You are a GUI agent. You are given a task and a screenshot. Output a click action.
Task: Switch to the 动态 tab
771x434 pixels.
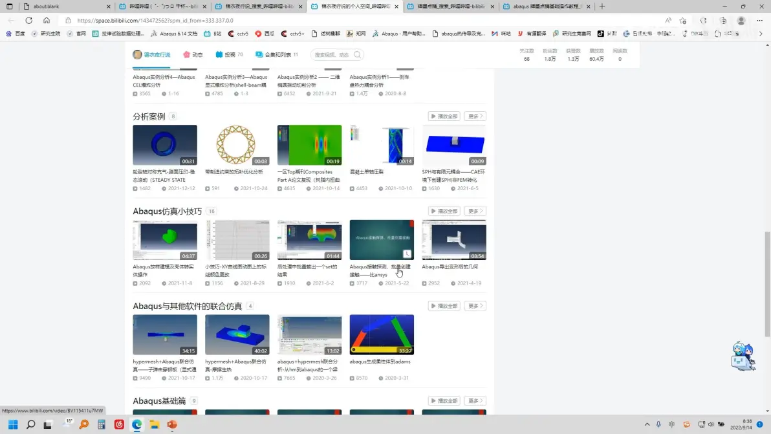193,54
